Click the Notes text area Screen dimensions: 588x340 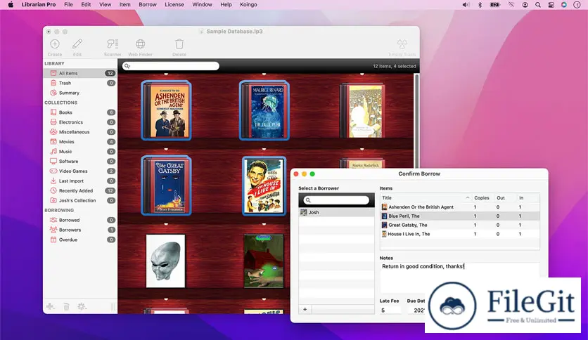(460, 277)
